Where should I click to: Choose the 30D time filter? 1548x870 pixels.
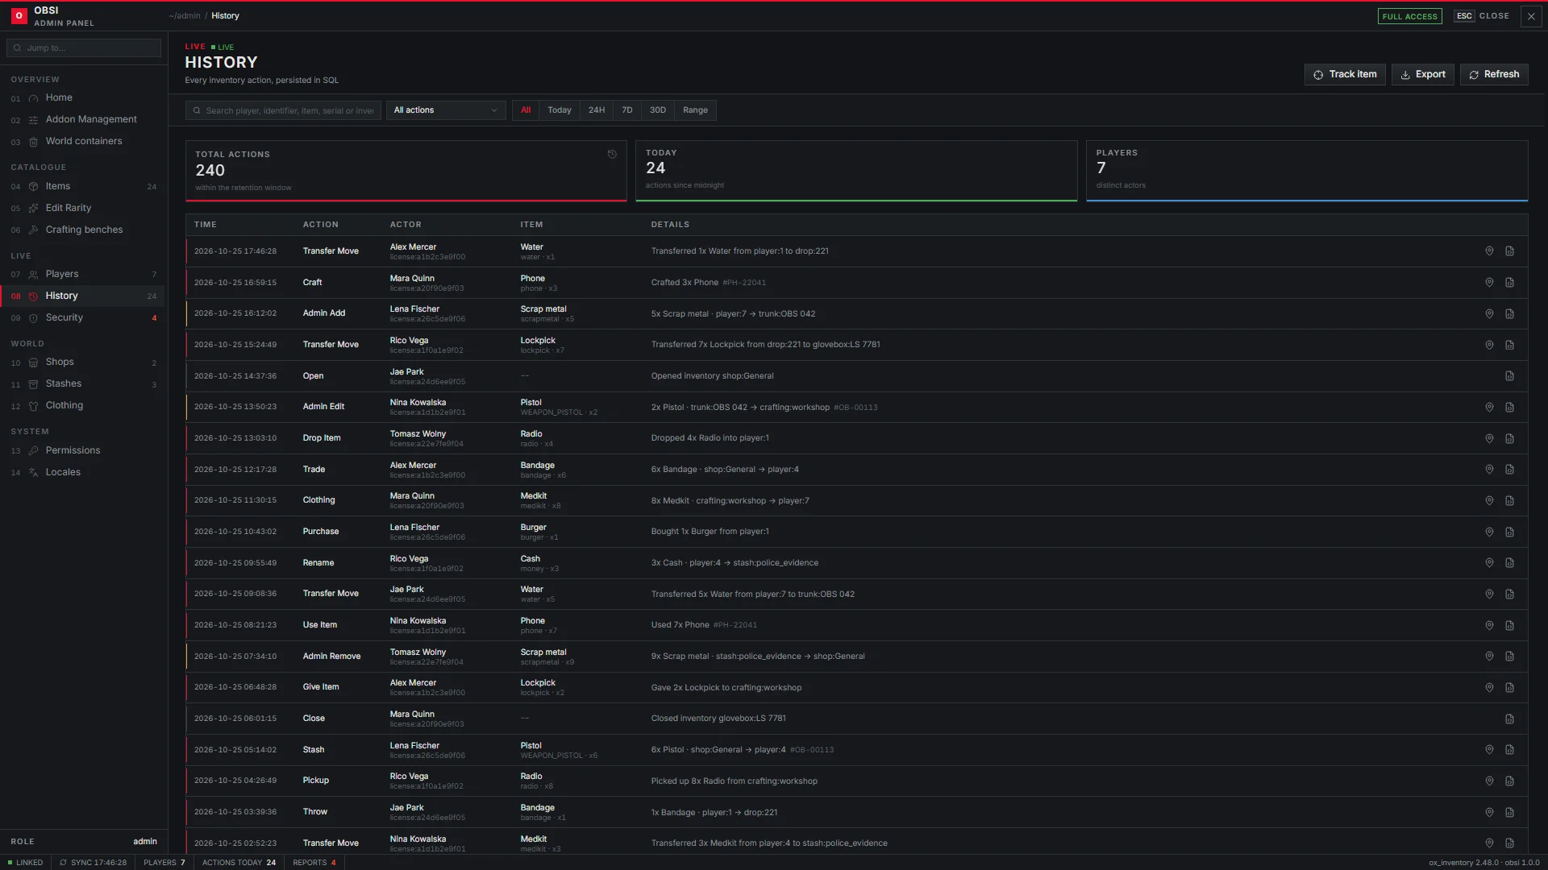658,110
